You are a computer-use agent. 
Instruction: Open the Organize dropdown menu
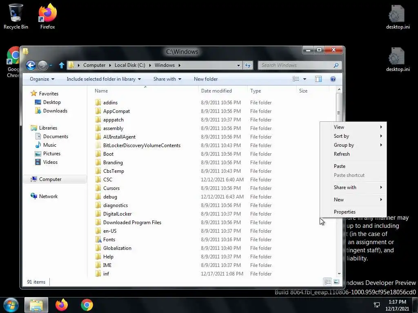[x=42, y=79]
